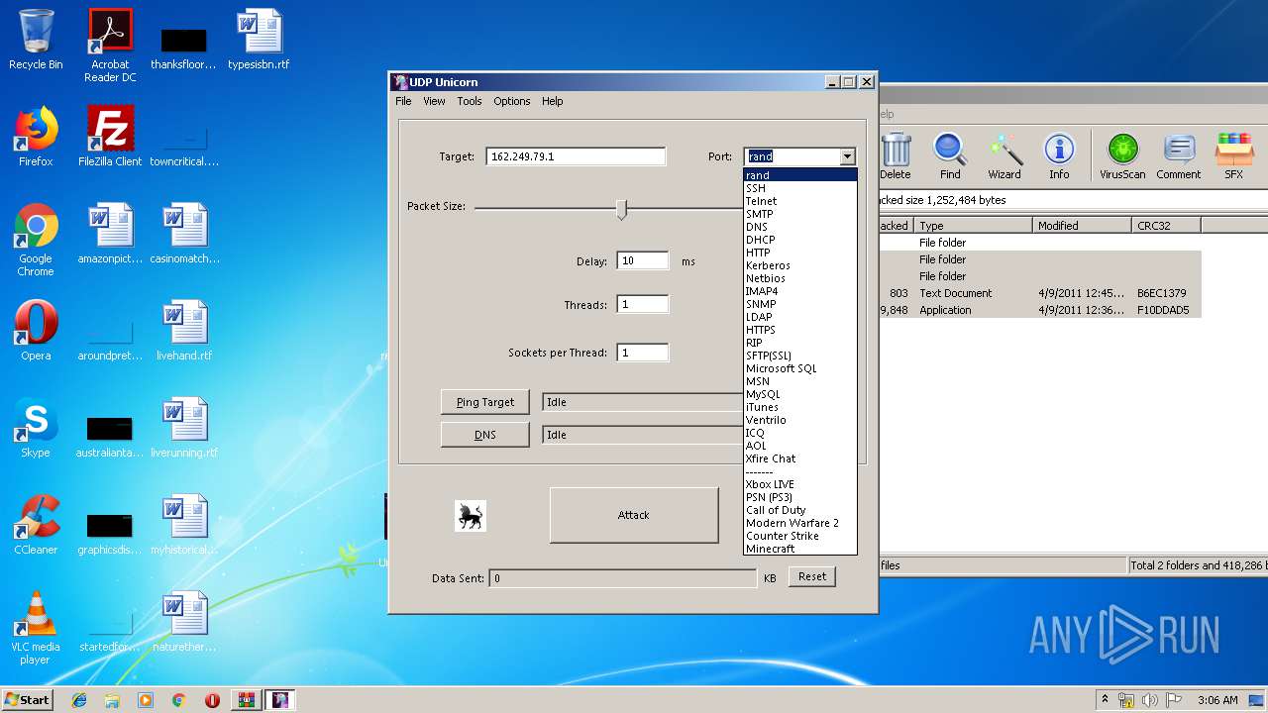1268x713 pixels.
Task: Select the Application row in WinRAR
Action: pos(1040,310)
